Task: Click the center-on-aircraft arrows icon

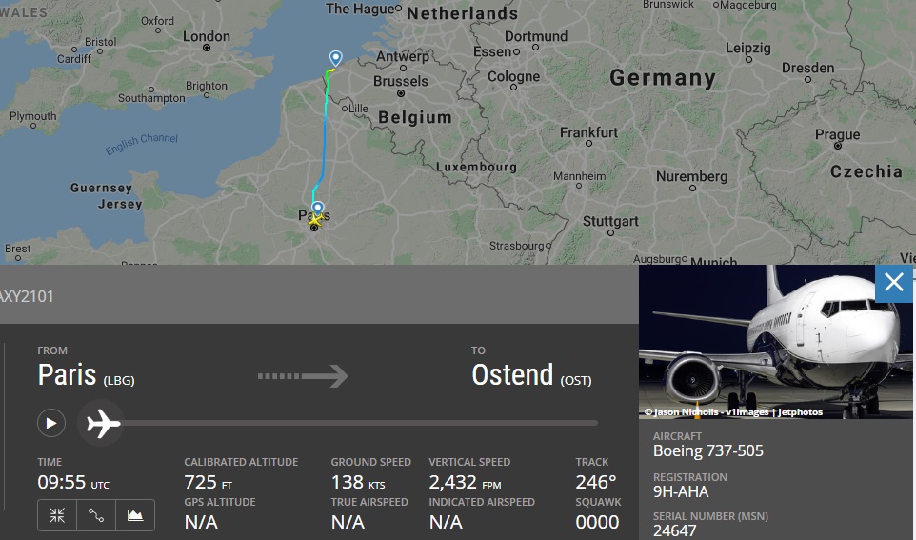Action: pos(57,515)
